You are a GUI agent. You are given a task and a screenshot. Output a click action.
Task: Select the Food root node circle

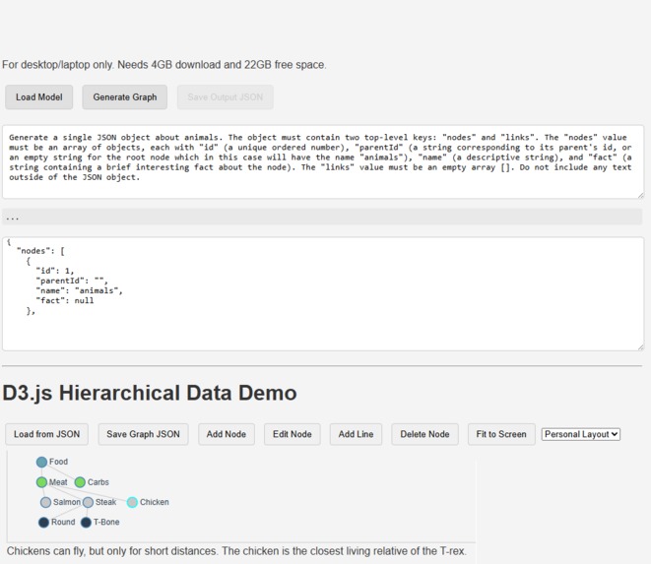41,462
